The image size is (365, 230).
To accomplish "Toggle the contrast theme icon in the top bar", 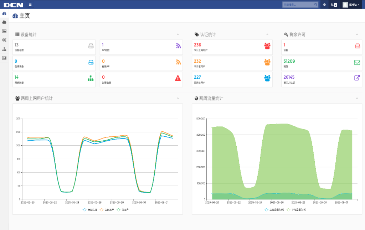I will (324, 5).
